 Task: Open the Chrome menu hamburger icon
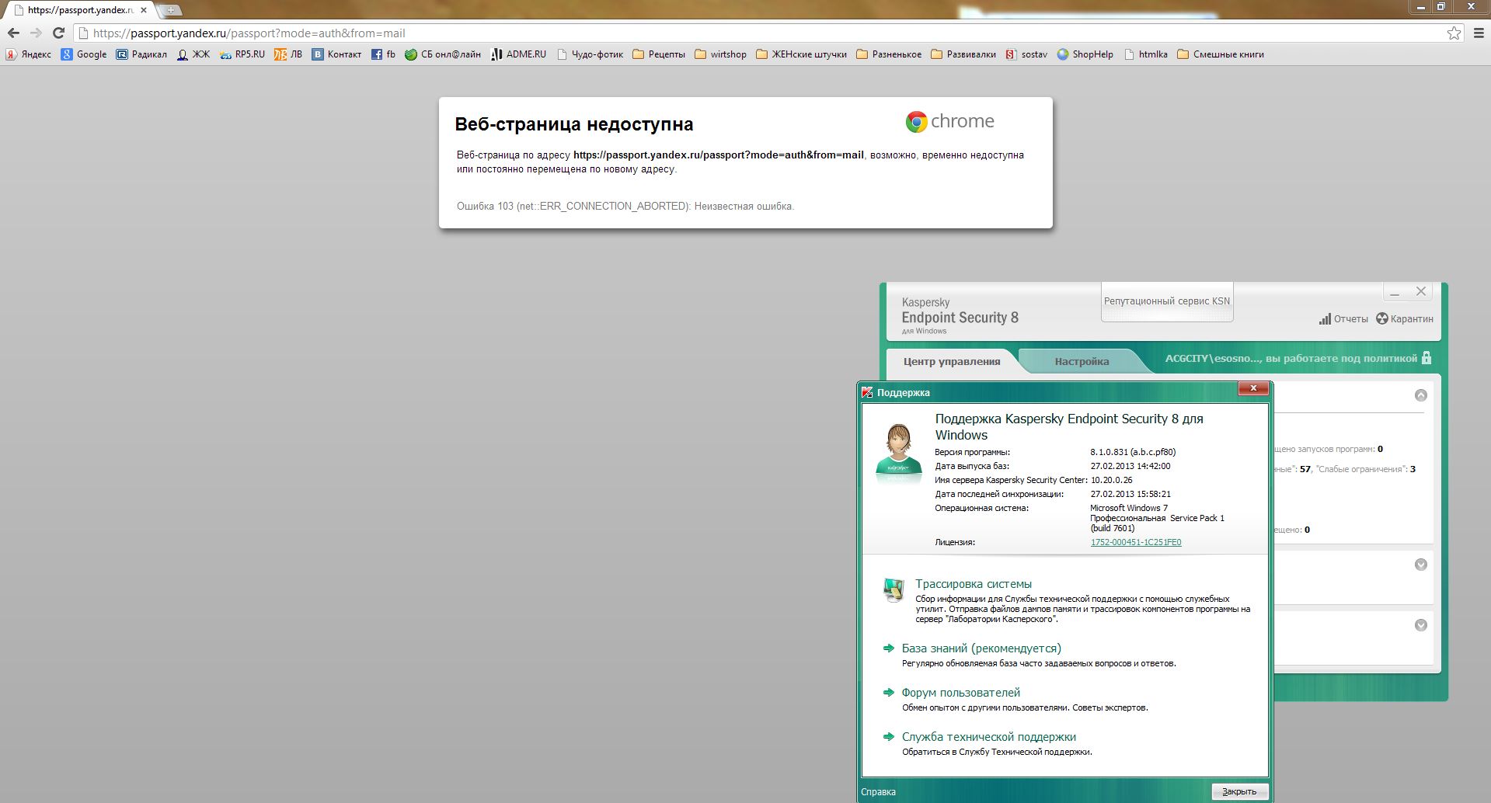click(x=1479, y=33)
